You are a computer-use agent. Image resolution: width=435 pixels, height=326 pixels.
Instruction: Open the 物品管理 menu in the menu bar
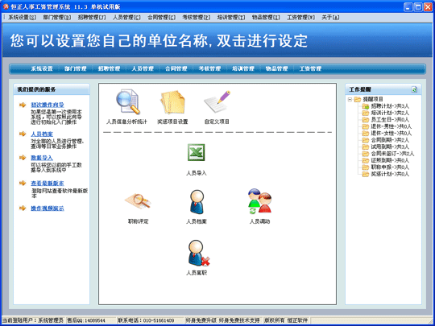[266, 17]
